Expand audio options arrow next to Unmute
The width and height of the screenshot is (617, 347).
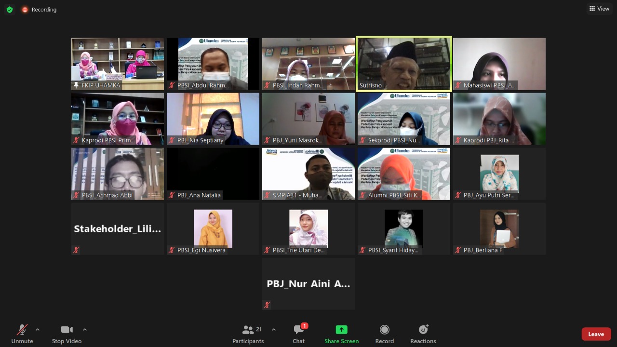[38, 330]
